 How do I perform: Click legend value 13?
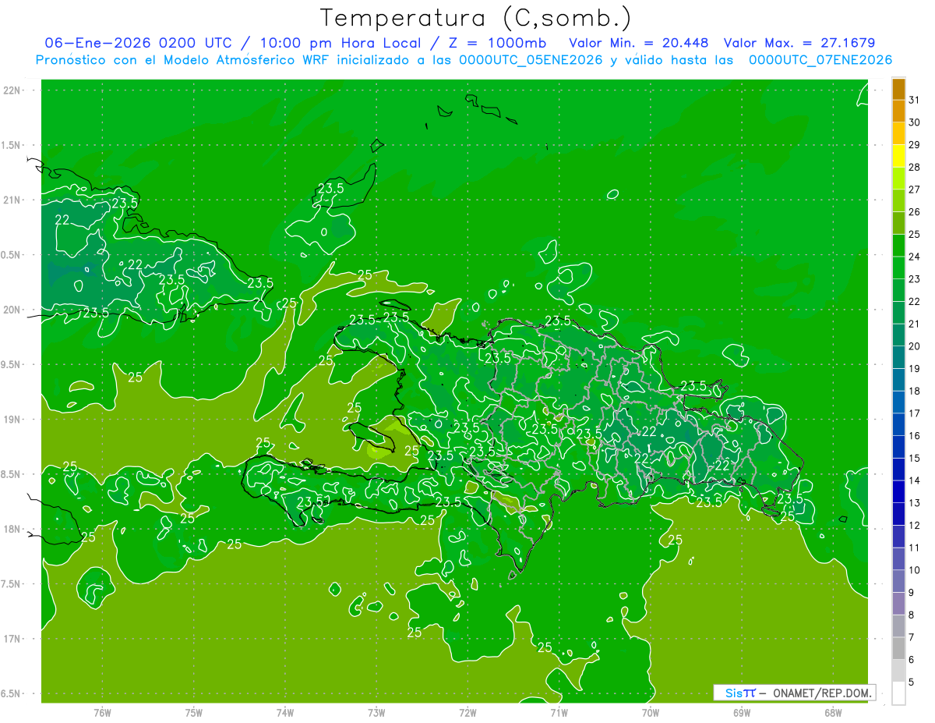pyautogui.click(x=914, y=503)
